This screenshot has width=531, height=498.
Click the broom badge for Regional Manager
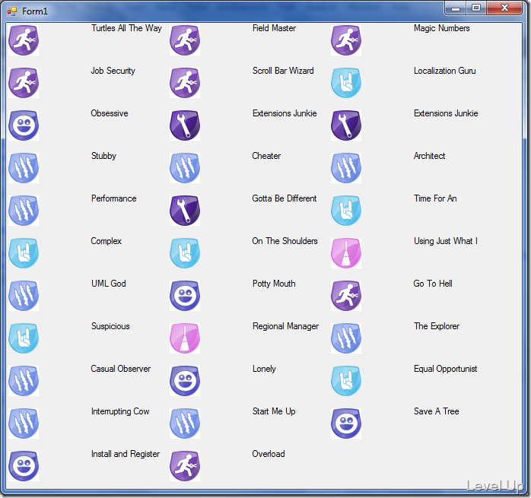click(185, 338)
